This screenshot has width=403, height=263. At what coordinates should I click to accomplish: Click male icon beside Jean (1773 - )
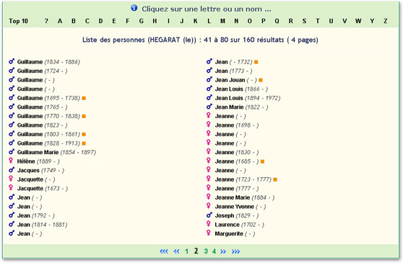coord(209,70)
